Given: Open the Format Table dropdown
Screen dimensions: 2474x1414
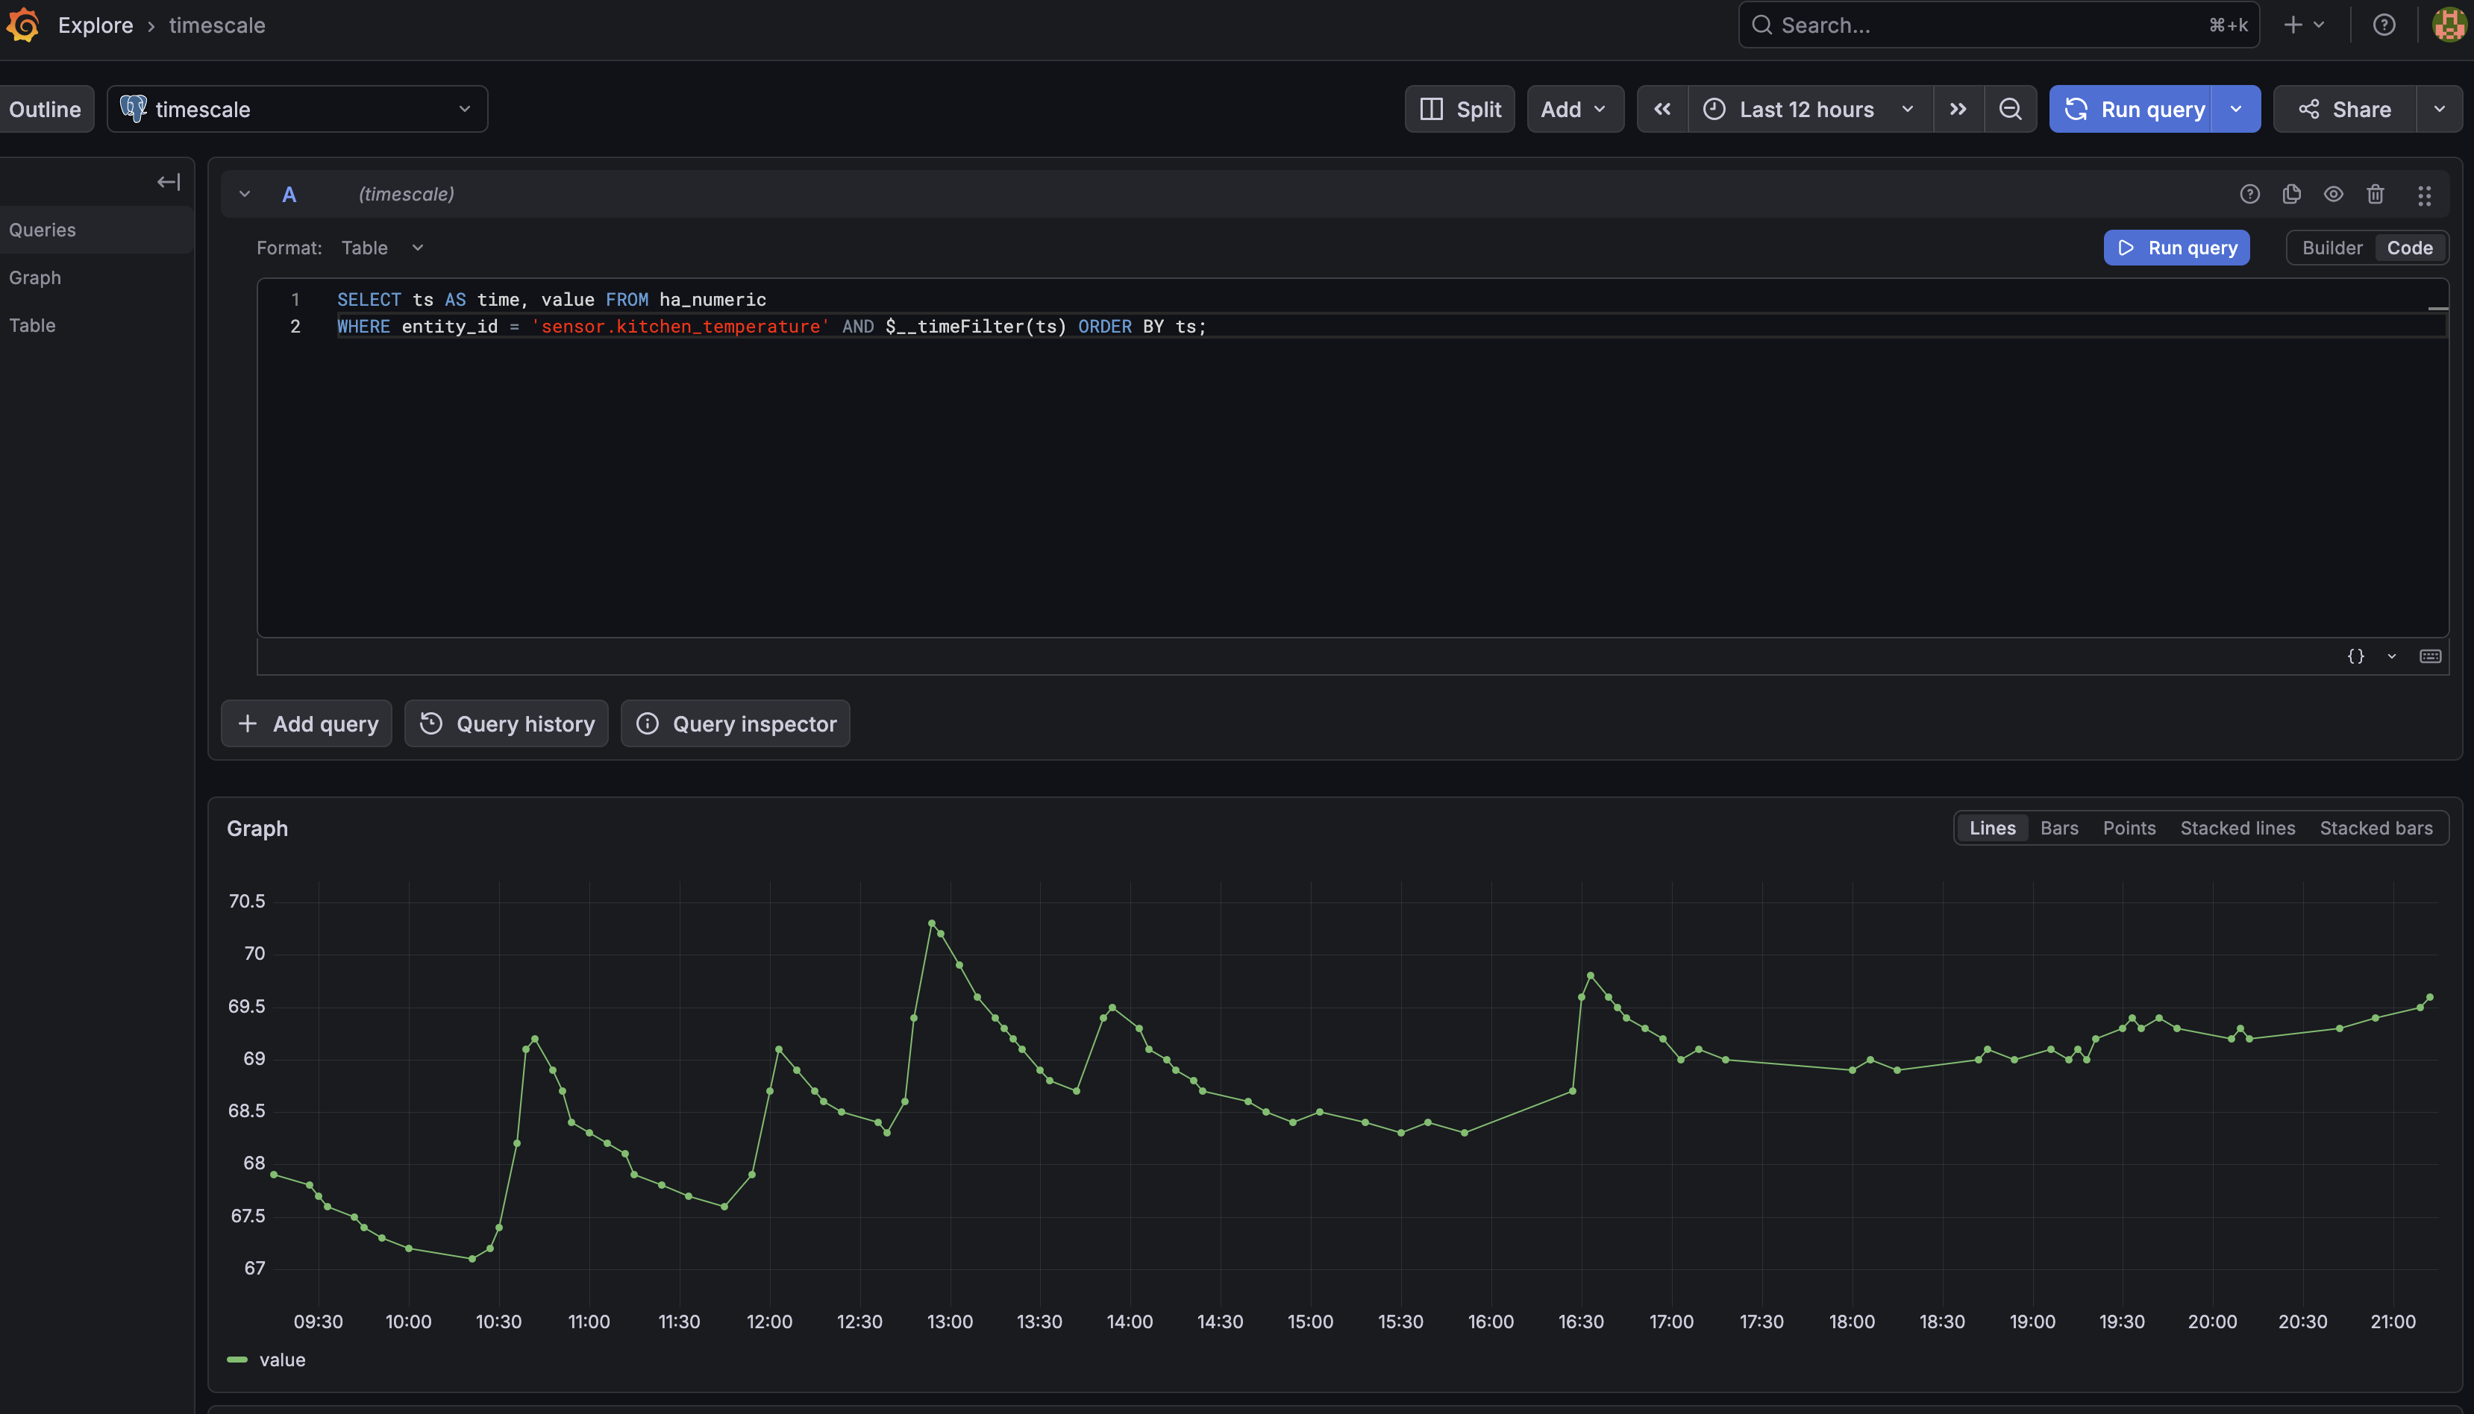Looking at the screenshot, I should tap(382, 248).
